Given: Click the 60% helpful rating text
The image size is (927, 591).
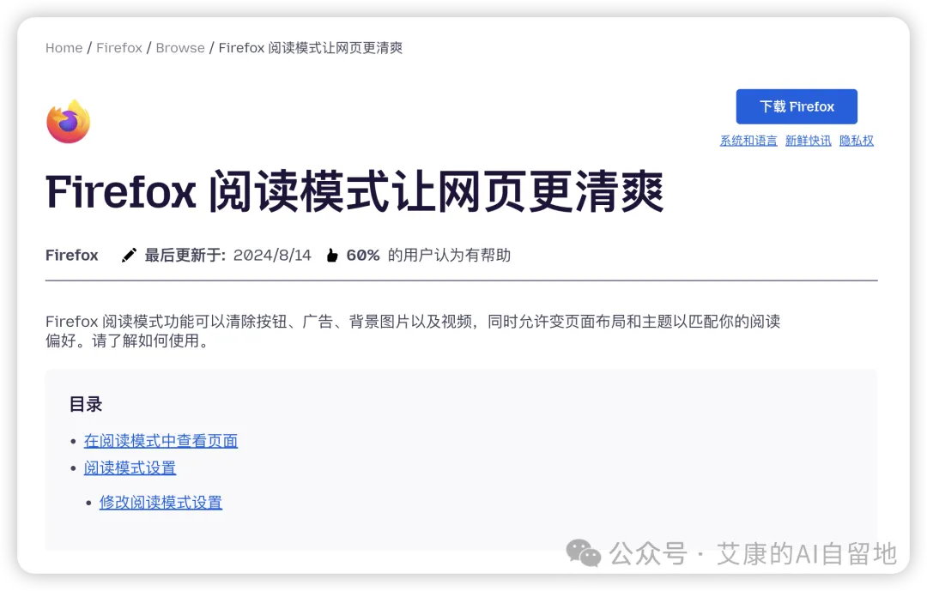Looking at the screenshot, I should pyautogui.click(x=363, y=256).
